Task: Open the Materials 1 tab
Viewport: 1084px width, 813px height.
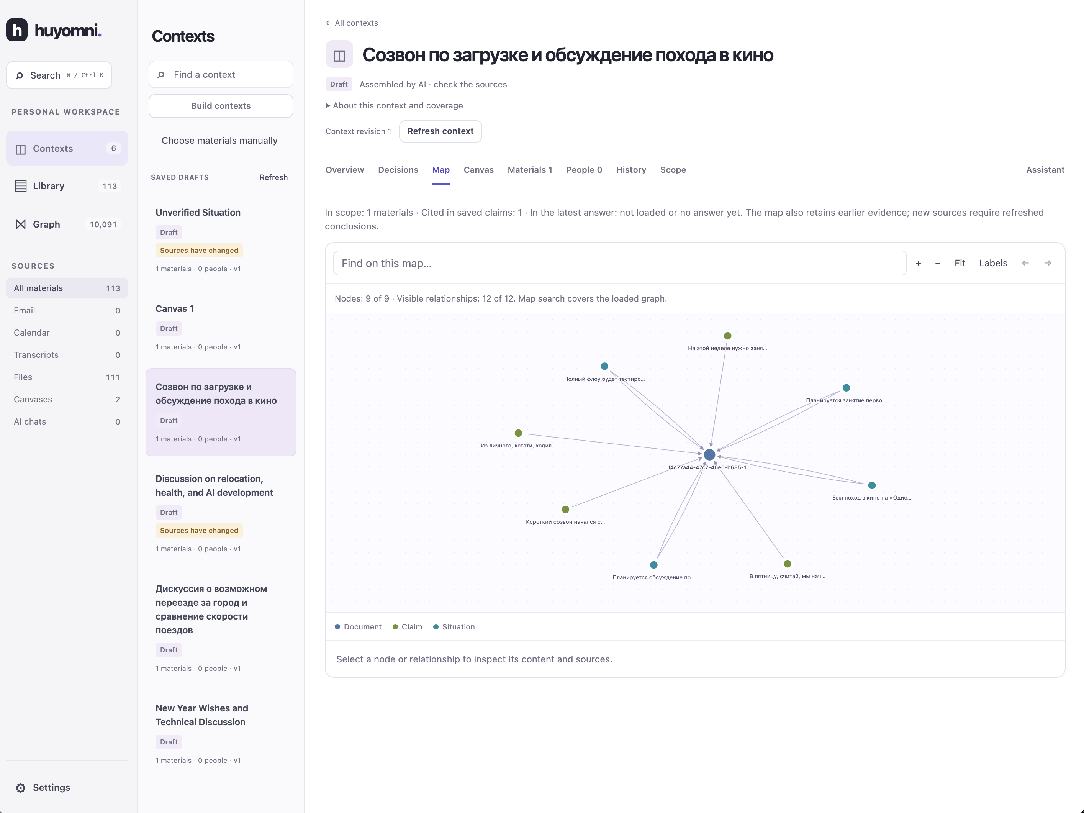Action: coord(530,170)
